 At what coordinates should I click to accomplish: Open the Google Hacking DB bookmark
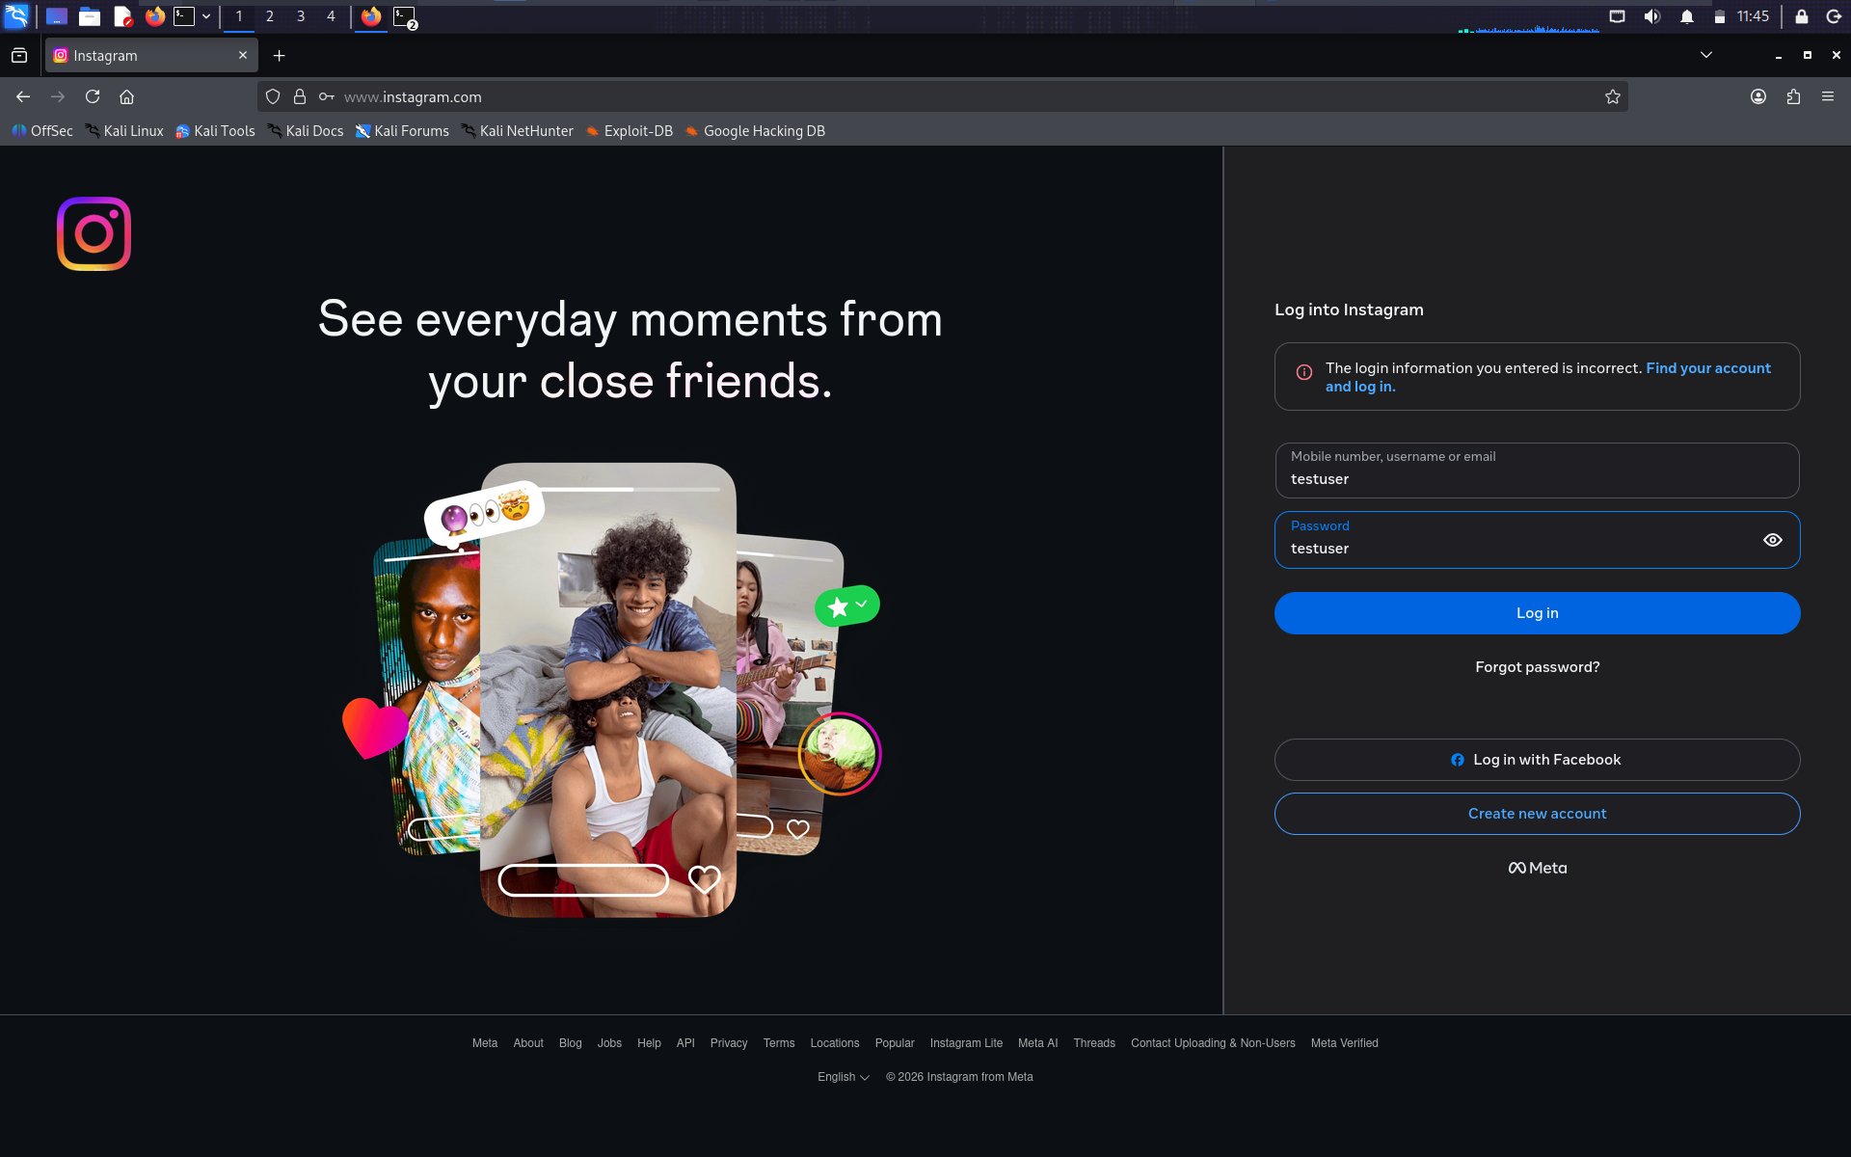[x=755, y=131]
